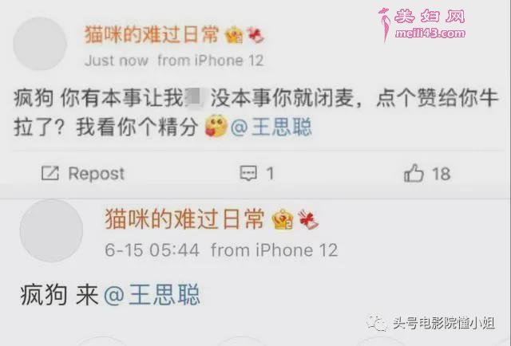Viewport: 511px width, 346px height.
Task: Click the Repost share icon
Action: (50, 173)
